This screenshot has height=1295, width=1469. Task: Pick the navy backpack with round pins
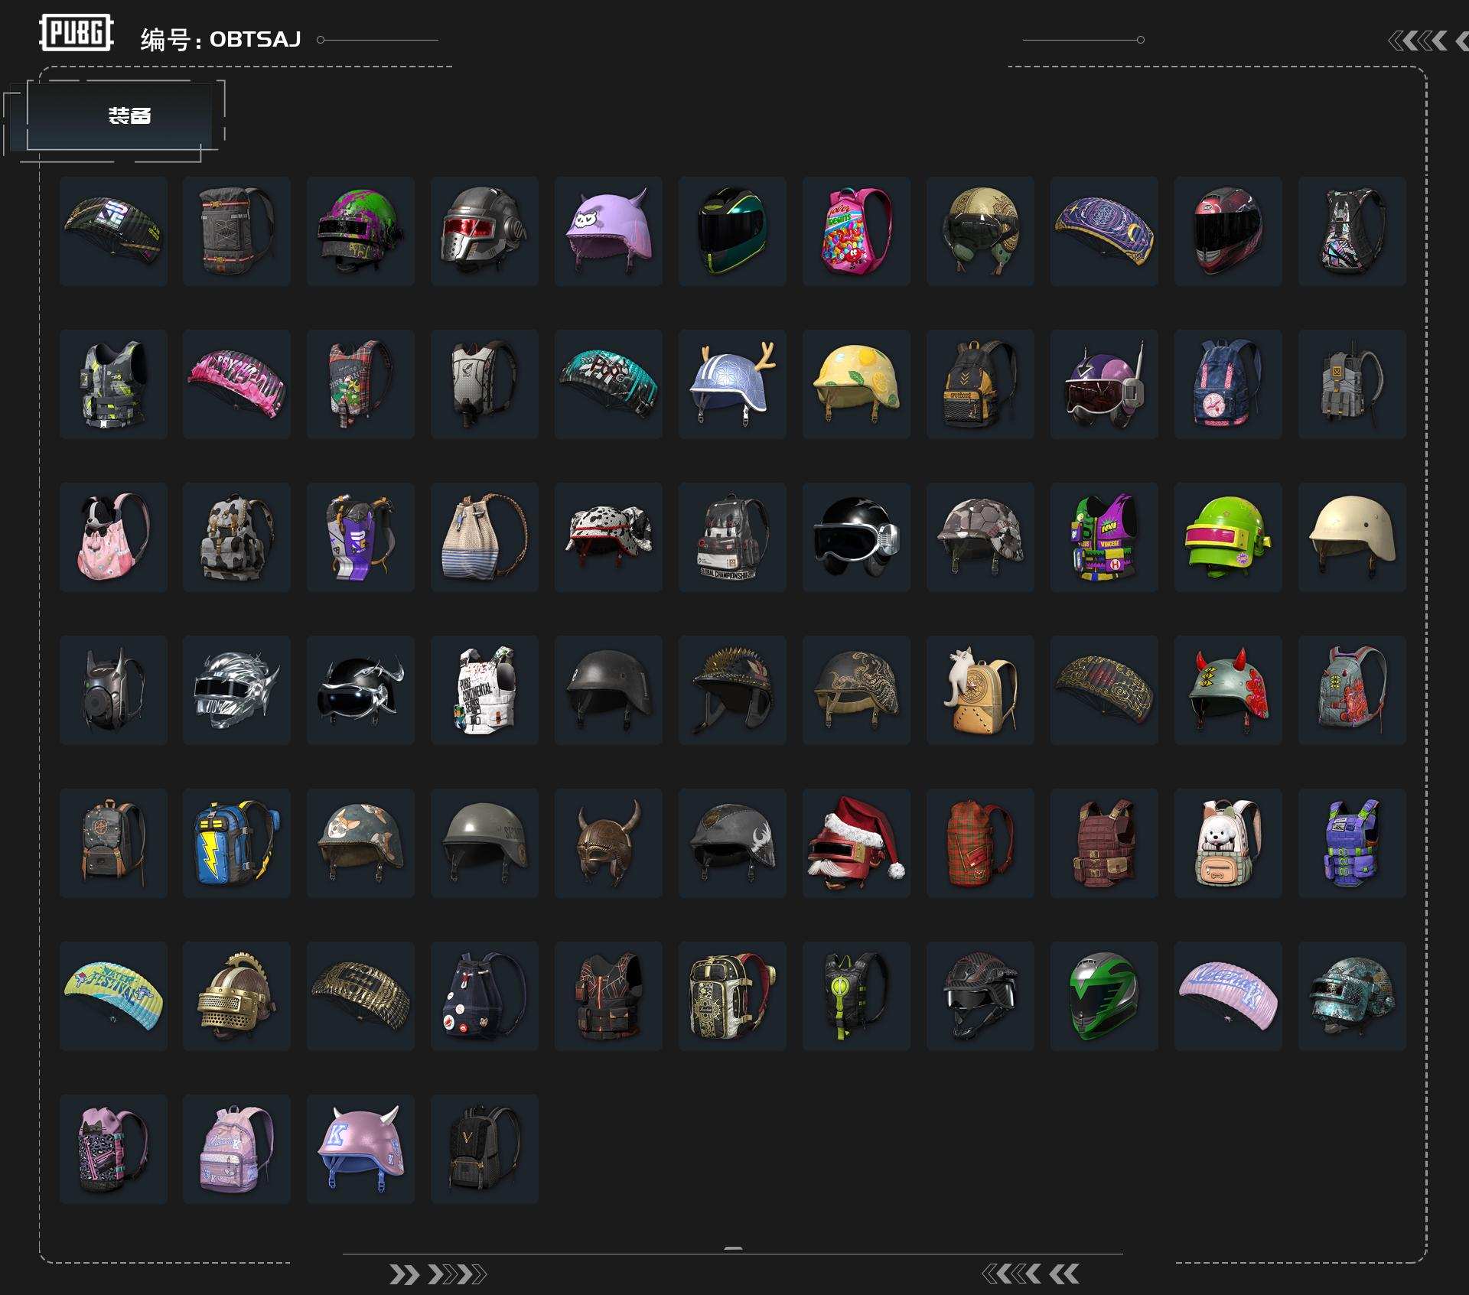click(x=484, y=996)
